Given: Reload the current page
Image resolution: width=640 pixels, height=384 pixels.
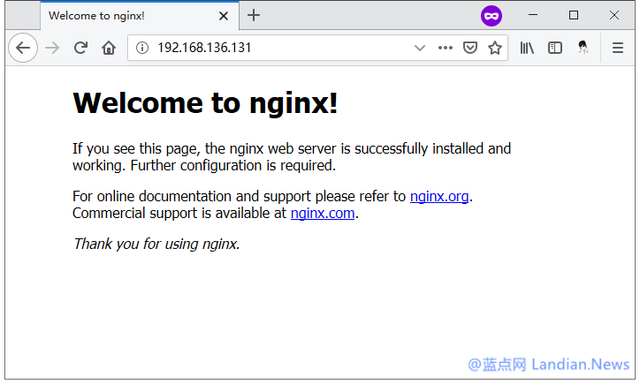Looking at the screenshot, I should click(x=80, y=48).
